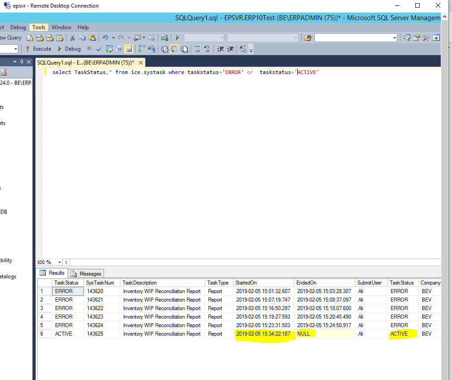Click the Cut scissors icon
The width and height of the screenshot is (452, 380).
pos(72,38)
